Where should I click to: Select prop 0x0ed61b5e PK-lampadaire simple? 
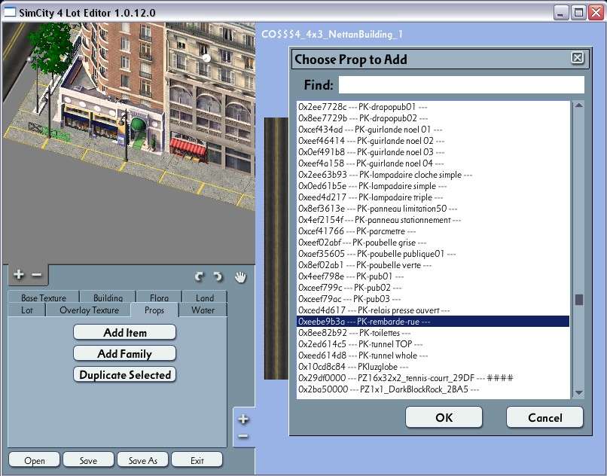click(x=433, y=186)
